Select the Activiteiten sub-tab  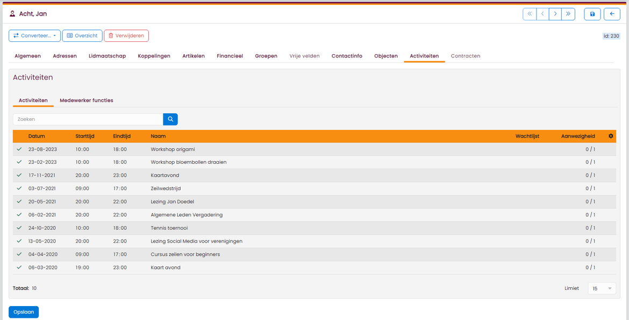pos(33,100)
